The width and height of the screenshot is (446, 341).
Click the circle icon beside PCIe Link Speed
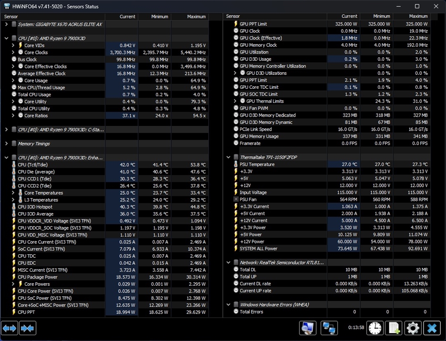[x=236, y=129]
